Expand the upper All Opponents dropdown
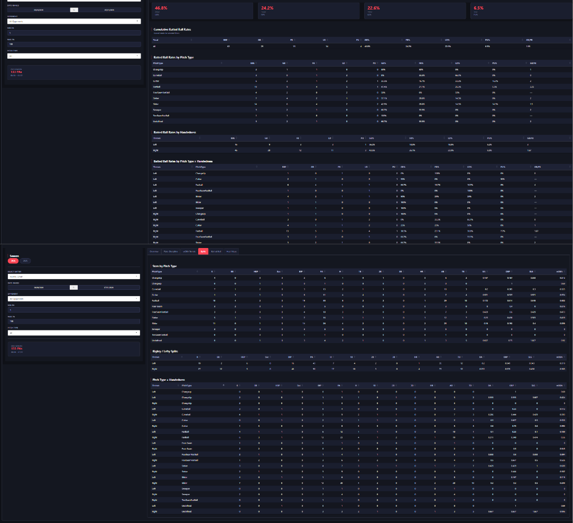The height and width of the screenshot is (523, 573). click(x=74, y=21)
